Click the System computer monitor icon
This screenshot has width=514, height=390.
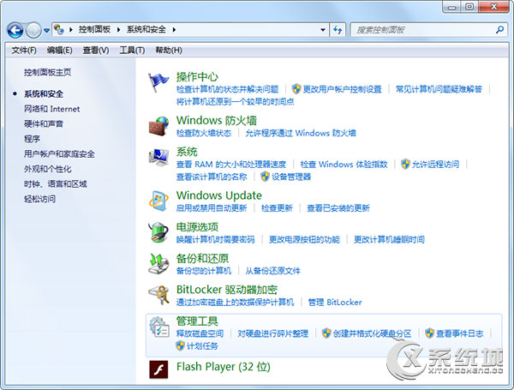(158, 158)
